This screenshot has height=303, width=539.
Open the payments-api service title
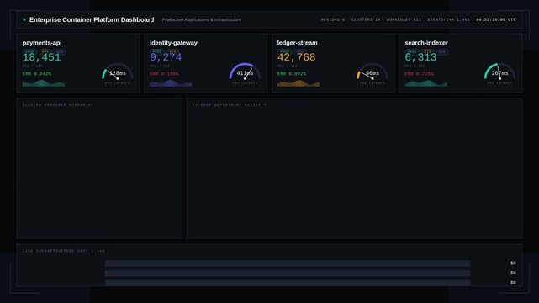[42, 43]
